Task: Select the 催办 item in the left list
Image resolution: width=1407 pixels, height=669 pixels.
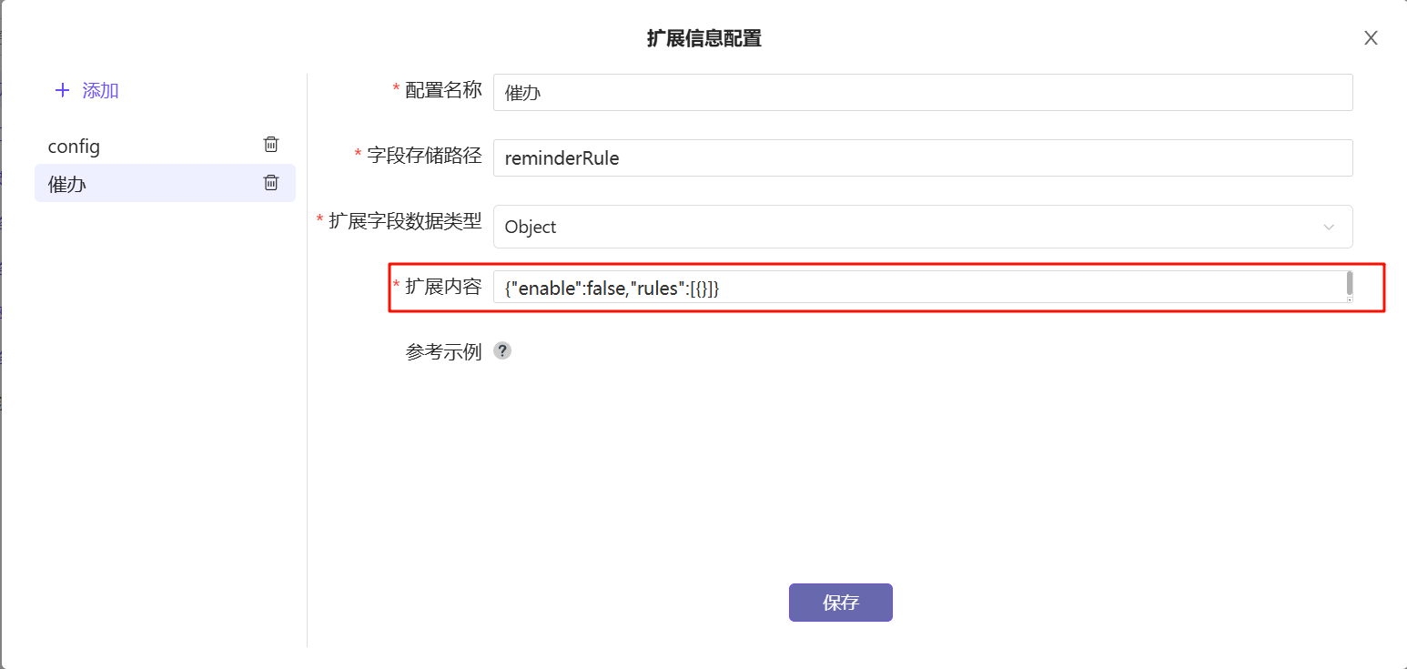Action: pos(67,184)
